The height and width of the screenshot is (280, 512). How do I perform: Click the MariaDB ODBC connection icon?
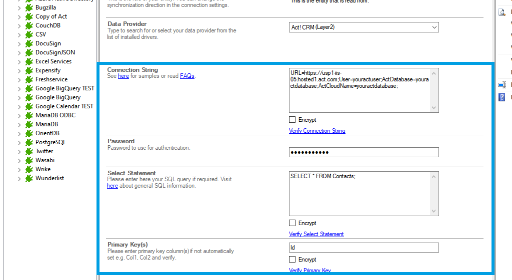pyautogui.click(x=29, y=115)
